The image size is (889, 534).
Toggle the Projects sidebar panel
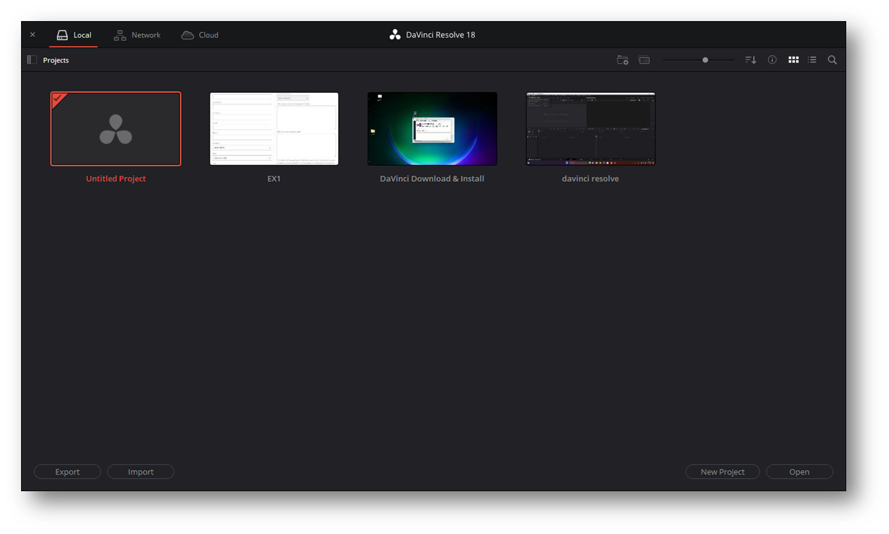tap(31, 59)
